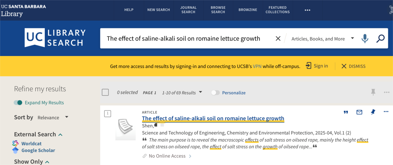Click the Sign in link
The height and width of the screenshot is (165, 393).
(x=317, y=66)
